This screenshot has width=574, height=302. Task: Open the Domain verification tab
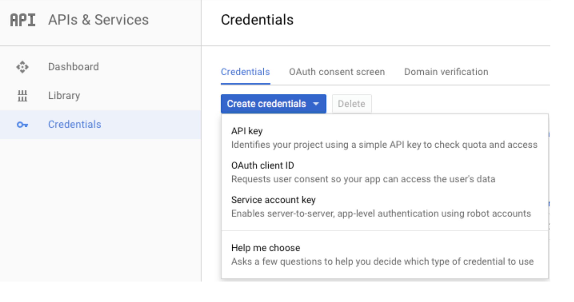(x=446, y=72)
